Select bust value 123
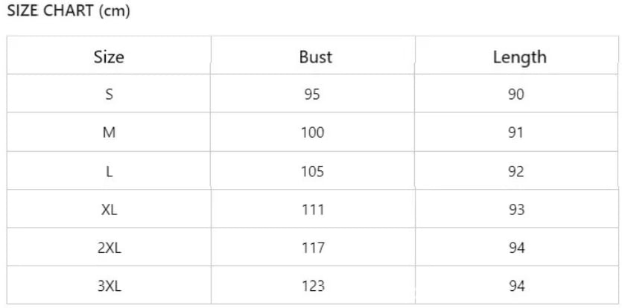622x308 pixels. coord(313,286)
